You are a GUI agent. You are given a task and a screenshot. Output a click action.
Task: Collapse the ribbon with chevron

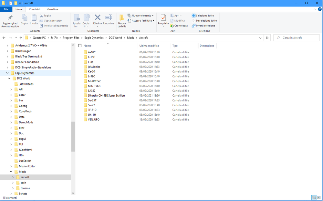[x=315, y=9]
